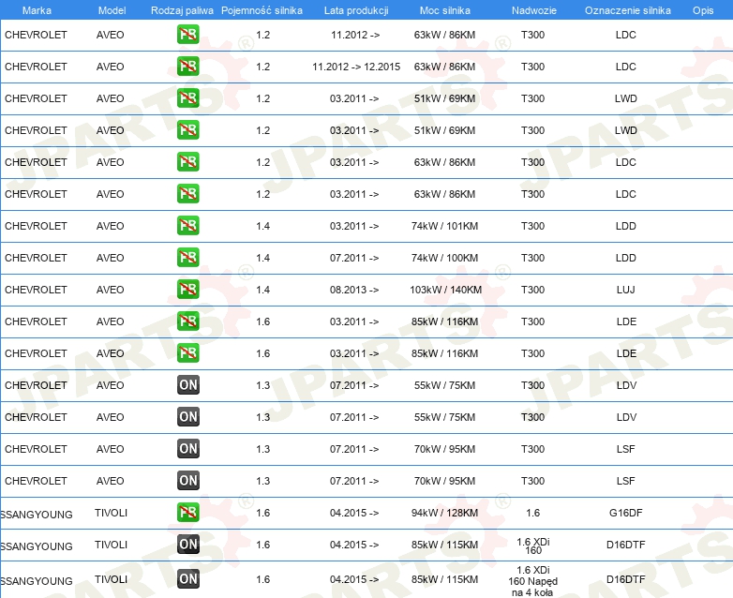
Task: Select the date cell 11.2012 -> 12.2015
Action: (x=356, y=67)
